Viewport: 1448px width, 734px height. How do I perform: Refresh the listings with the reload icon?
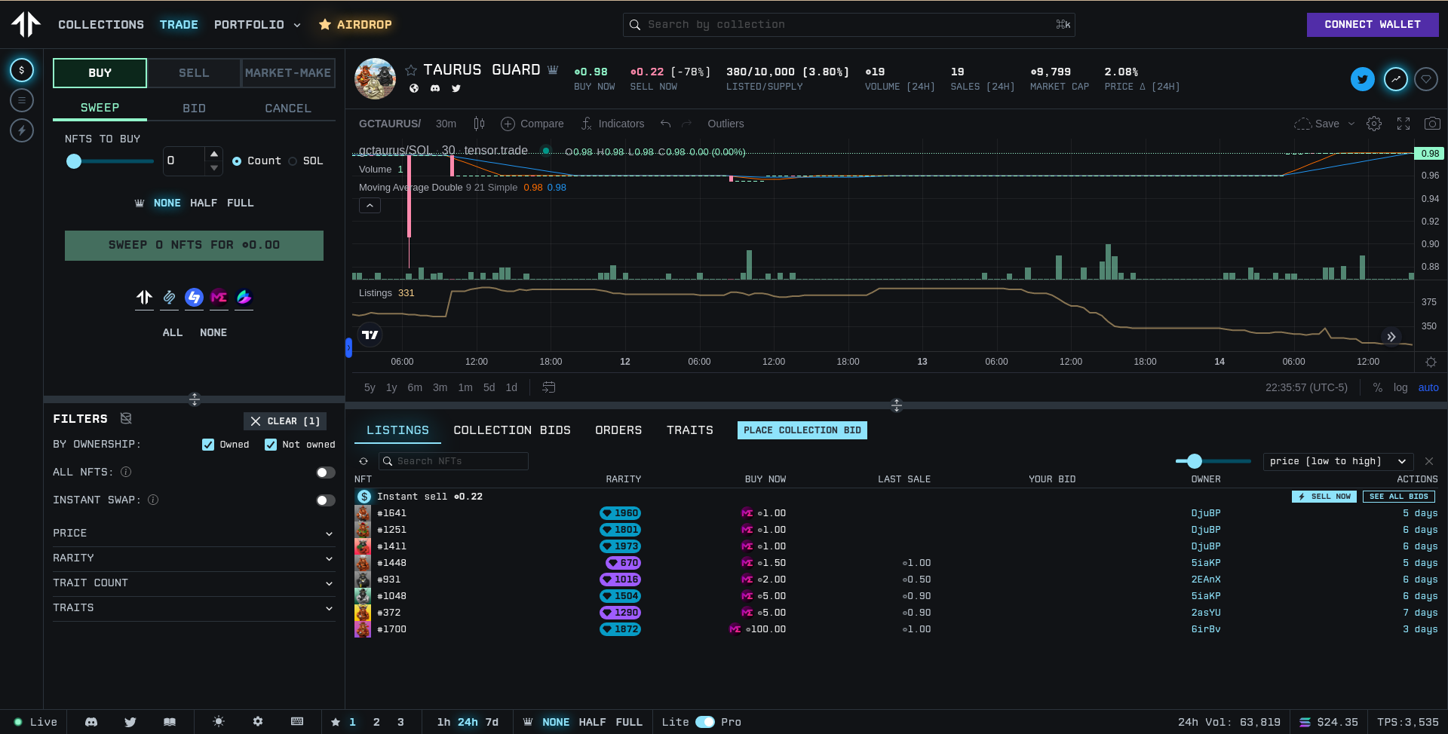[x=364, y=461]
